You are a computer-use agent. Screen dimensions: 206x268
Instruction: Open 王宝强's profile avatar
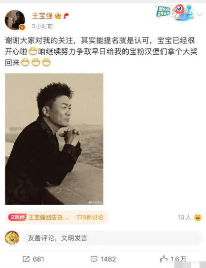pos(15,20)
